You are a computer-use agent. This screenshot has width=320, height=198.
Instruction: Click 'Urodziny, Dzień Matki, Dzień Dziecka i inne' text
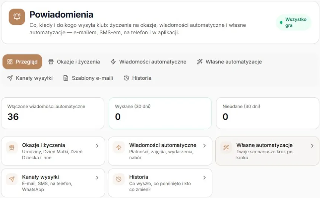pyautogui.click(x=52, y=155)
